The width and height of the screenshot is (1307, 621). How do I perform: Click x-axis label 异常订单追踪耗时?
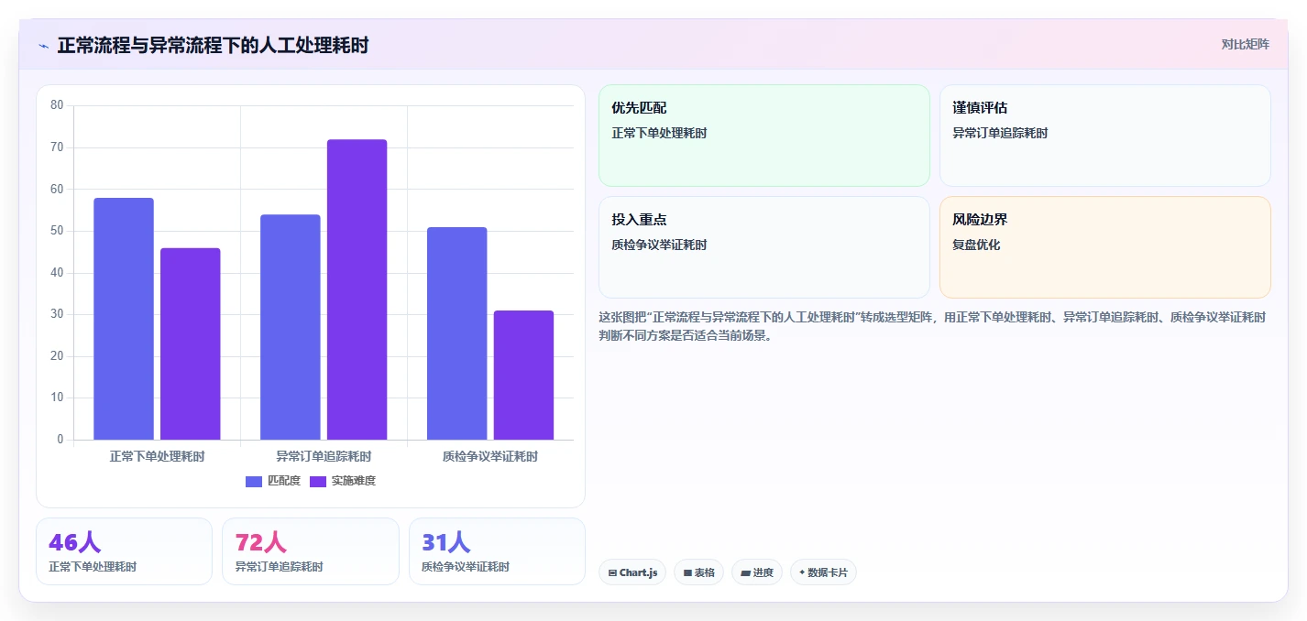[x=324, y=456]
